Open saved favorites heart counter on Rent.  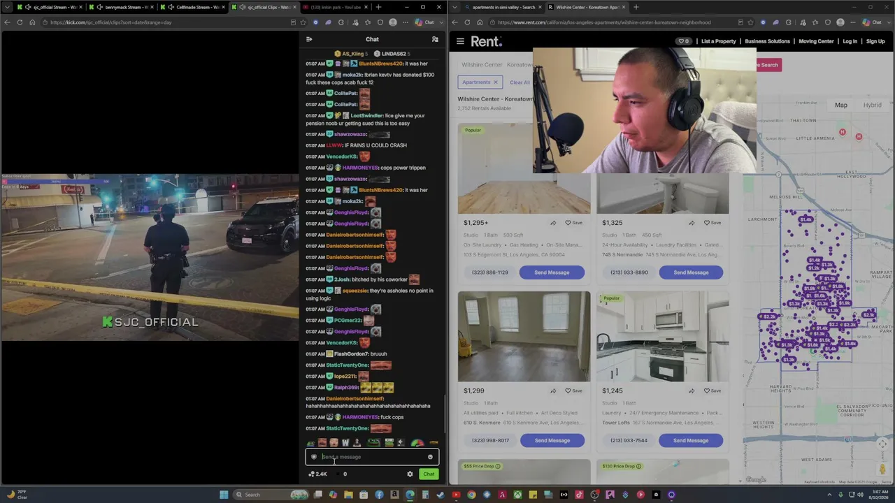(683, 41)
